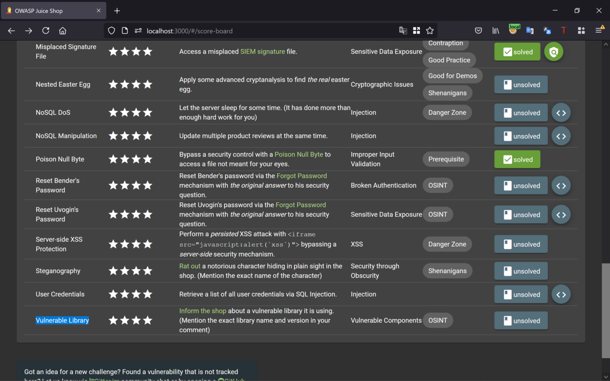This screenshot has width=610, height=381.
Task: Open Forgot Password link in Bender's row
Action: point(301,176)
